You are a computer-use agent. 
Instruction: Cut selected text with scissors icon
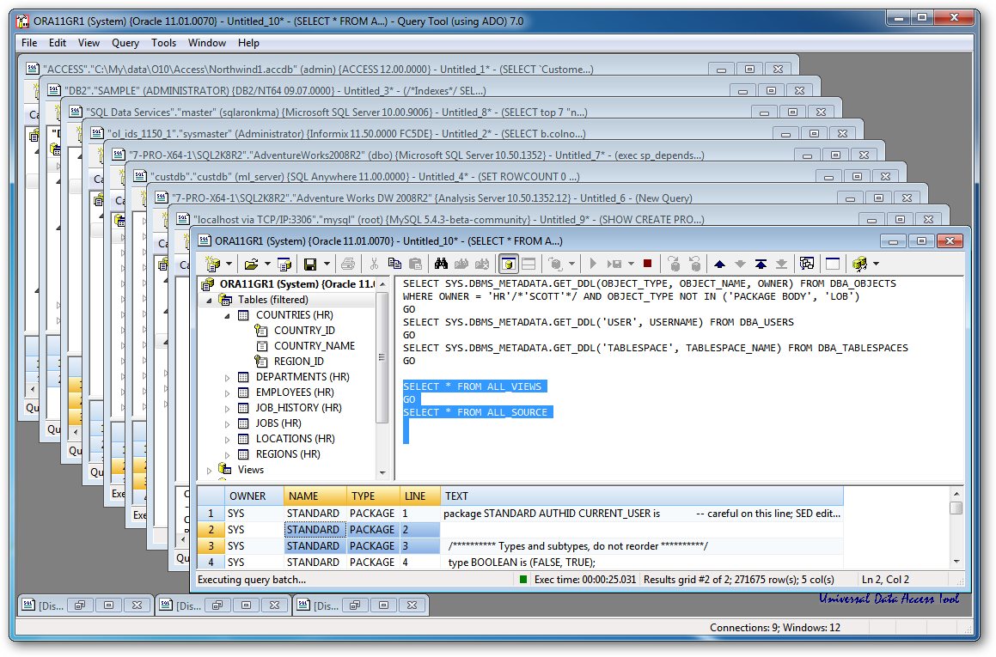tap(375, 263)
